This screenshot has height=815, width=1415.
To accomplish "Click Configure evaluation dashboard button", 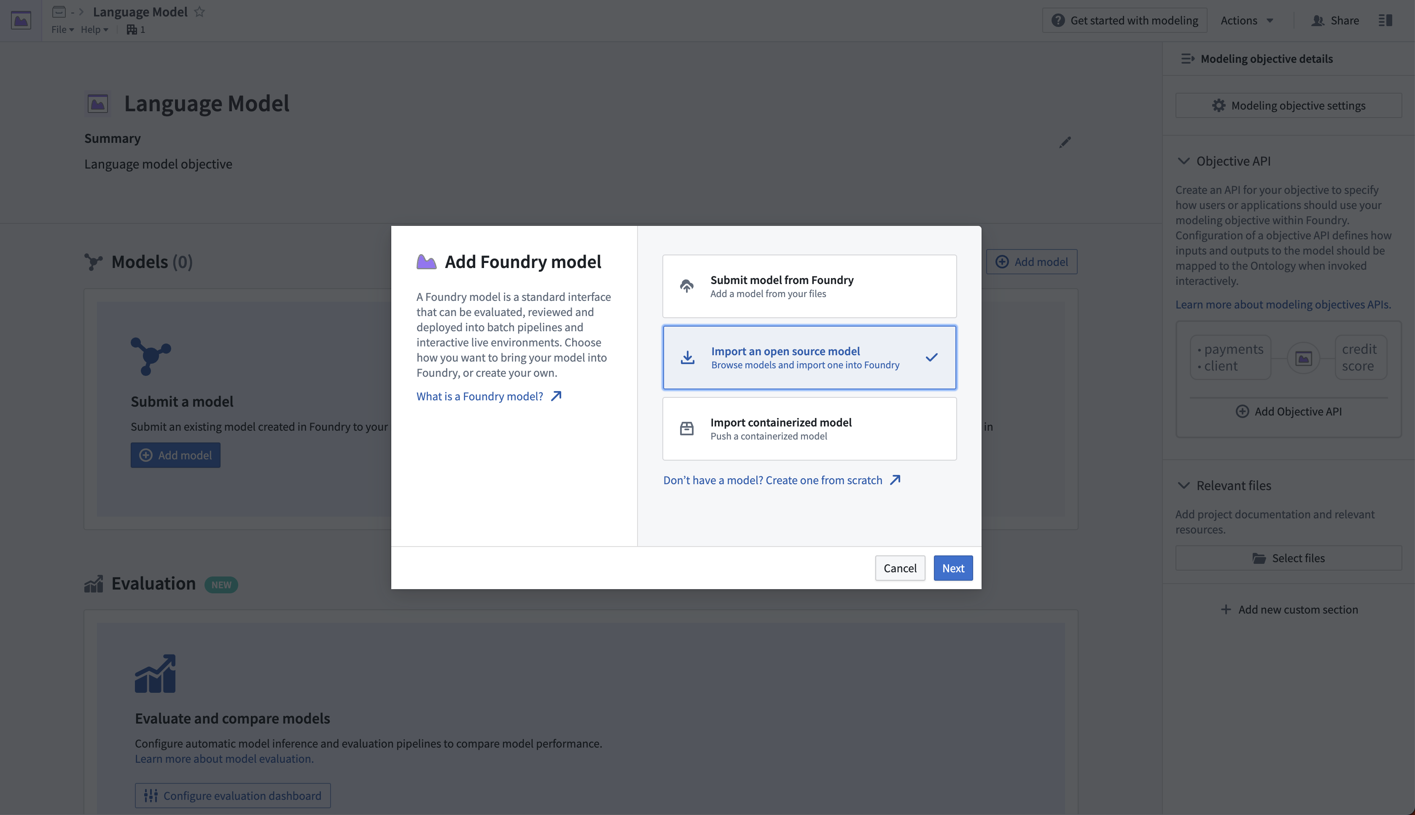I will pyautogui.click(x=232, y=796).
